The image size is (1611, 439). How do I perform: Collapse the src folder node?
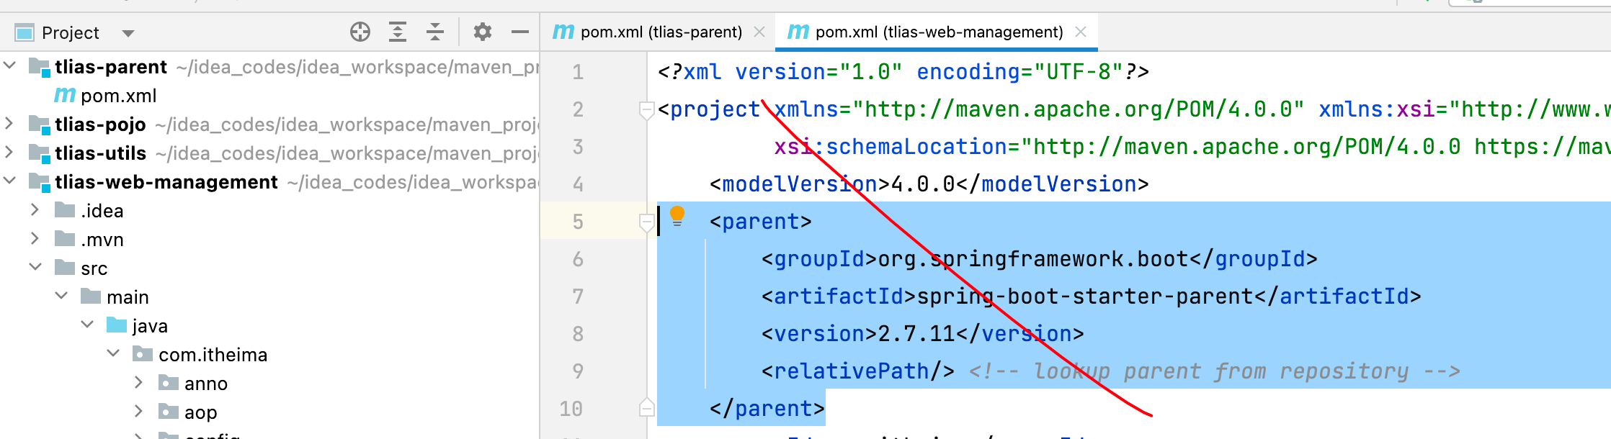tap(35, 267)
